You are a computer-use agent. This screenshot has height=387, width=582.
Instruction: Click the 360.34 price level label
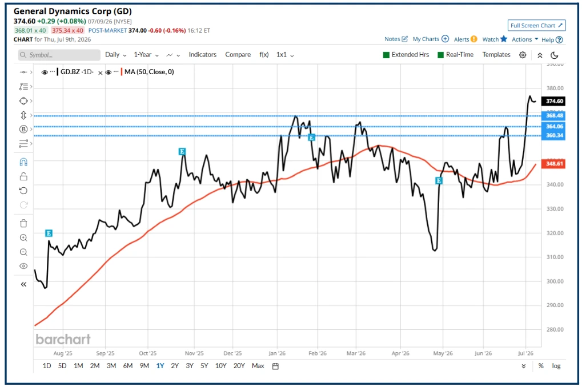point(554,135)
